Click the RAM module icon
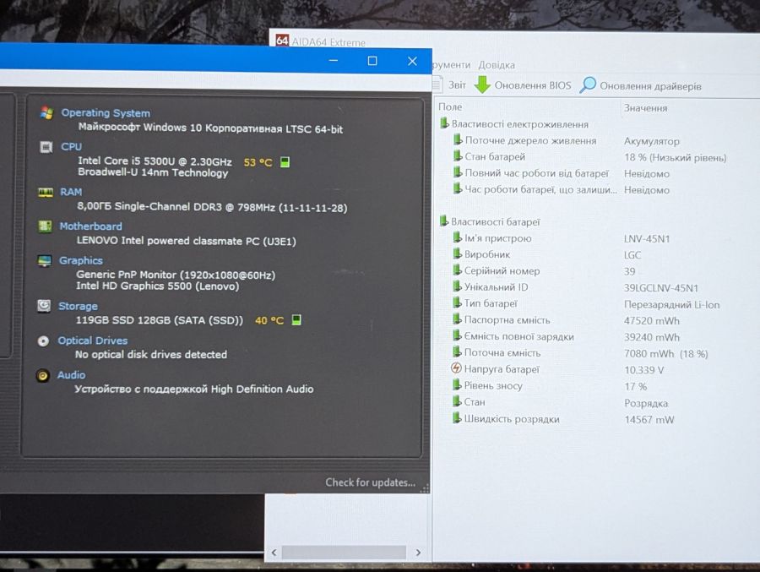The width and height of the screenshot is (760, 572). pyautogui.click(x=46, y=193)
